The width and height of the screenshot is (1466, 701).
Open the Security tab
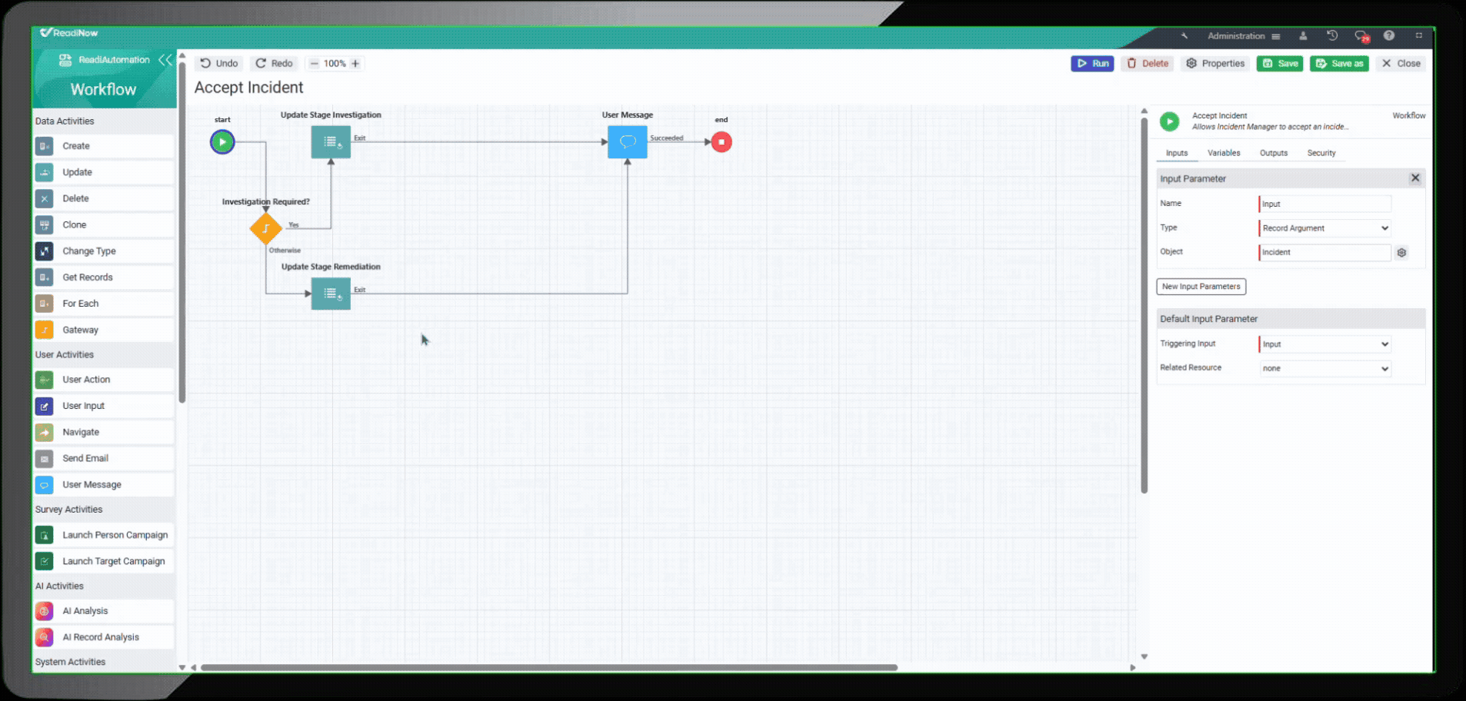pyautogui.click(x=1321, y=153)
